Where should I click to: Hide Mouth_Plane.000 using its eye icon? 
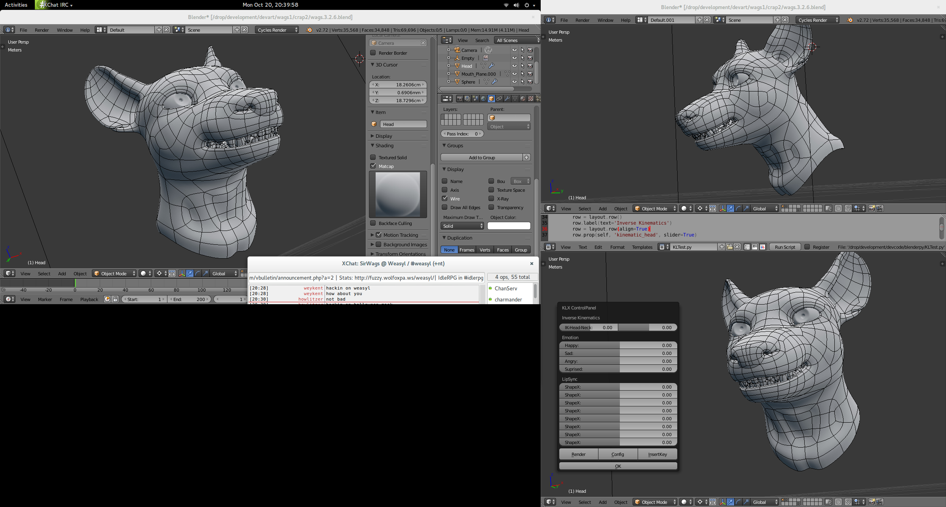click(515, 74)
